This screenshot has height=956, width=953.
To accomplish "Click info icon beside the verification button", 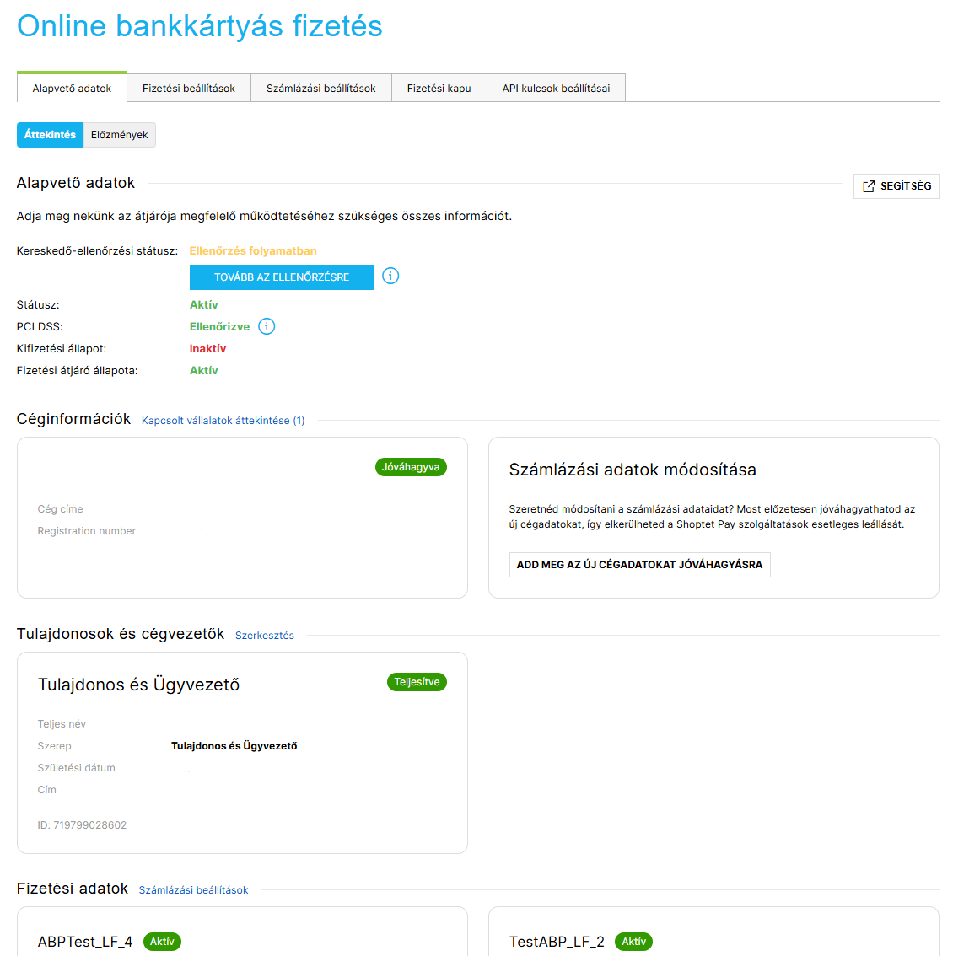I will [x=390, y=276].
